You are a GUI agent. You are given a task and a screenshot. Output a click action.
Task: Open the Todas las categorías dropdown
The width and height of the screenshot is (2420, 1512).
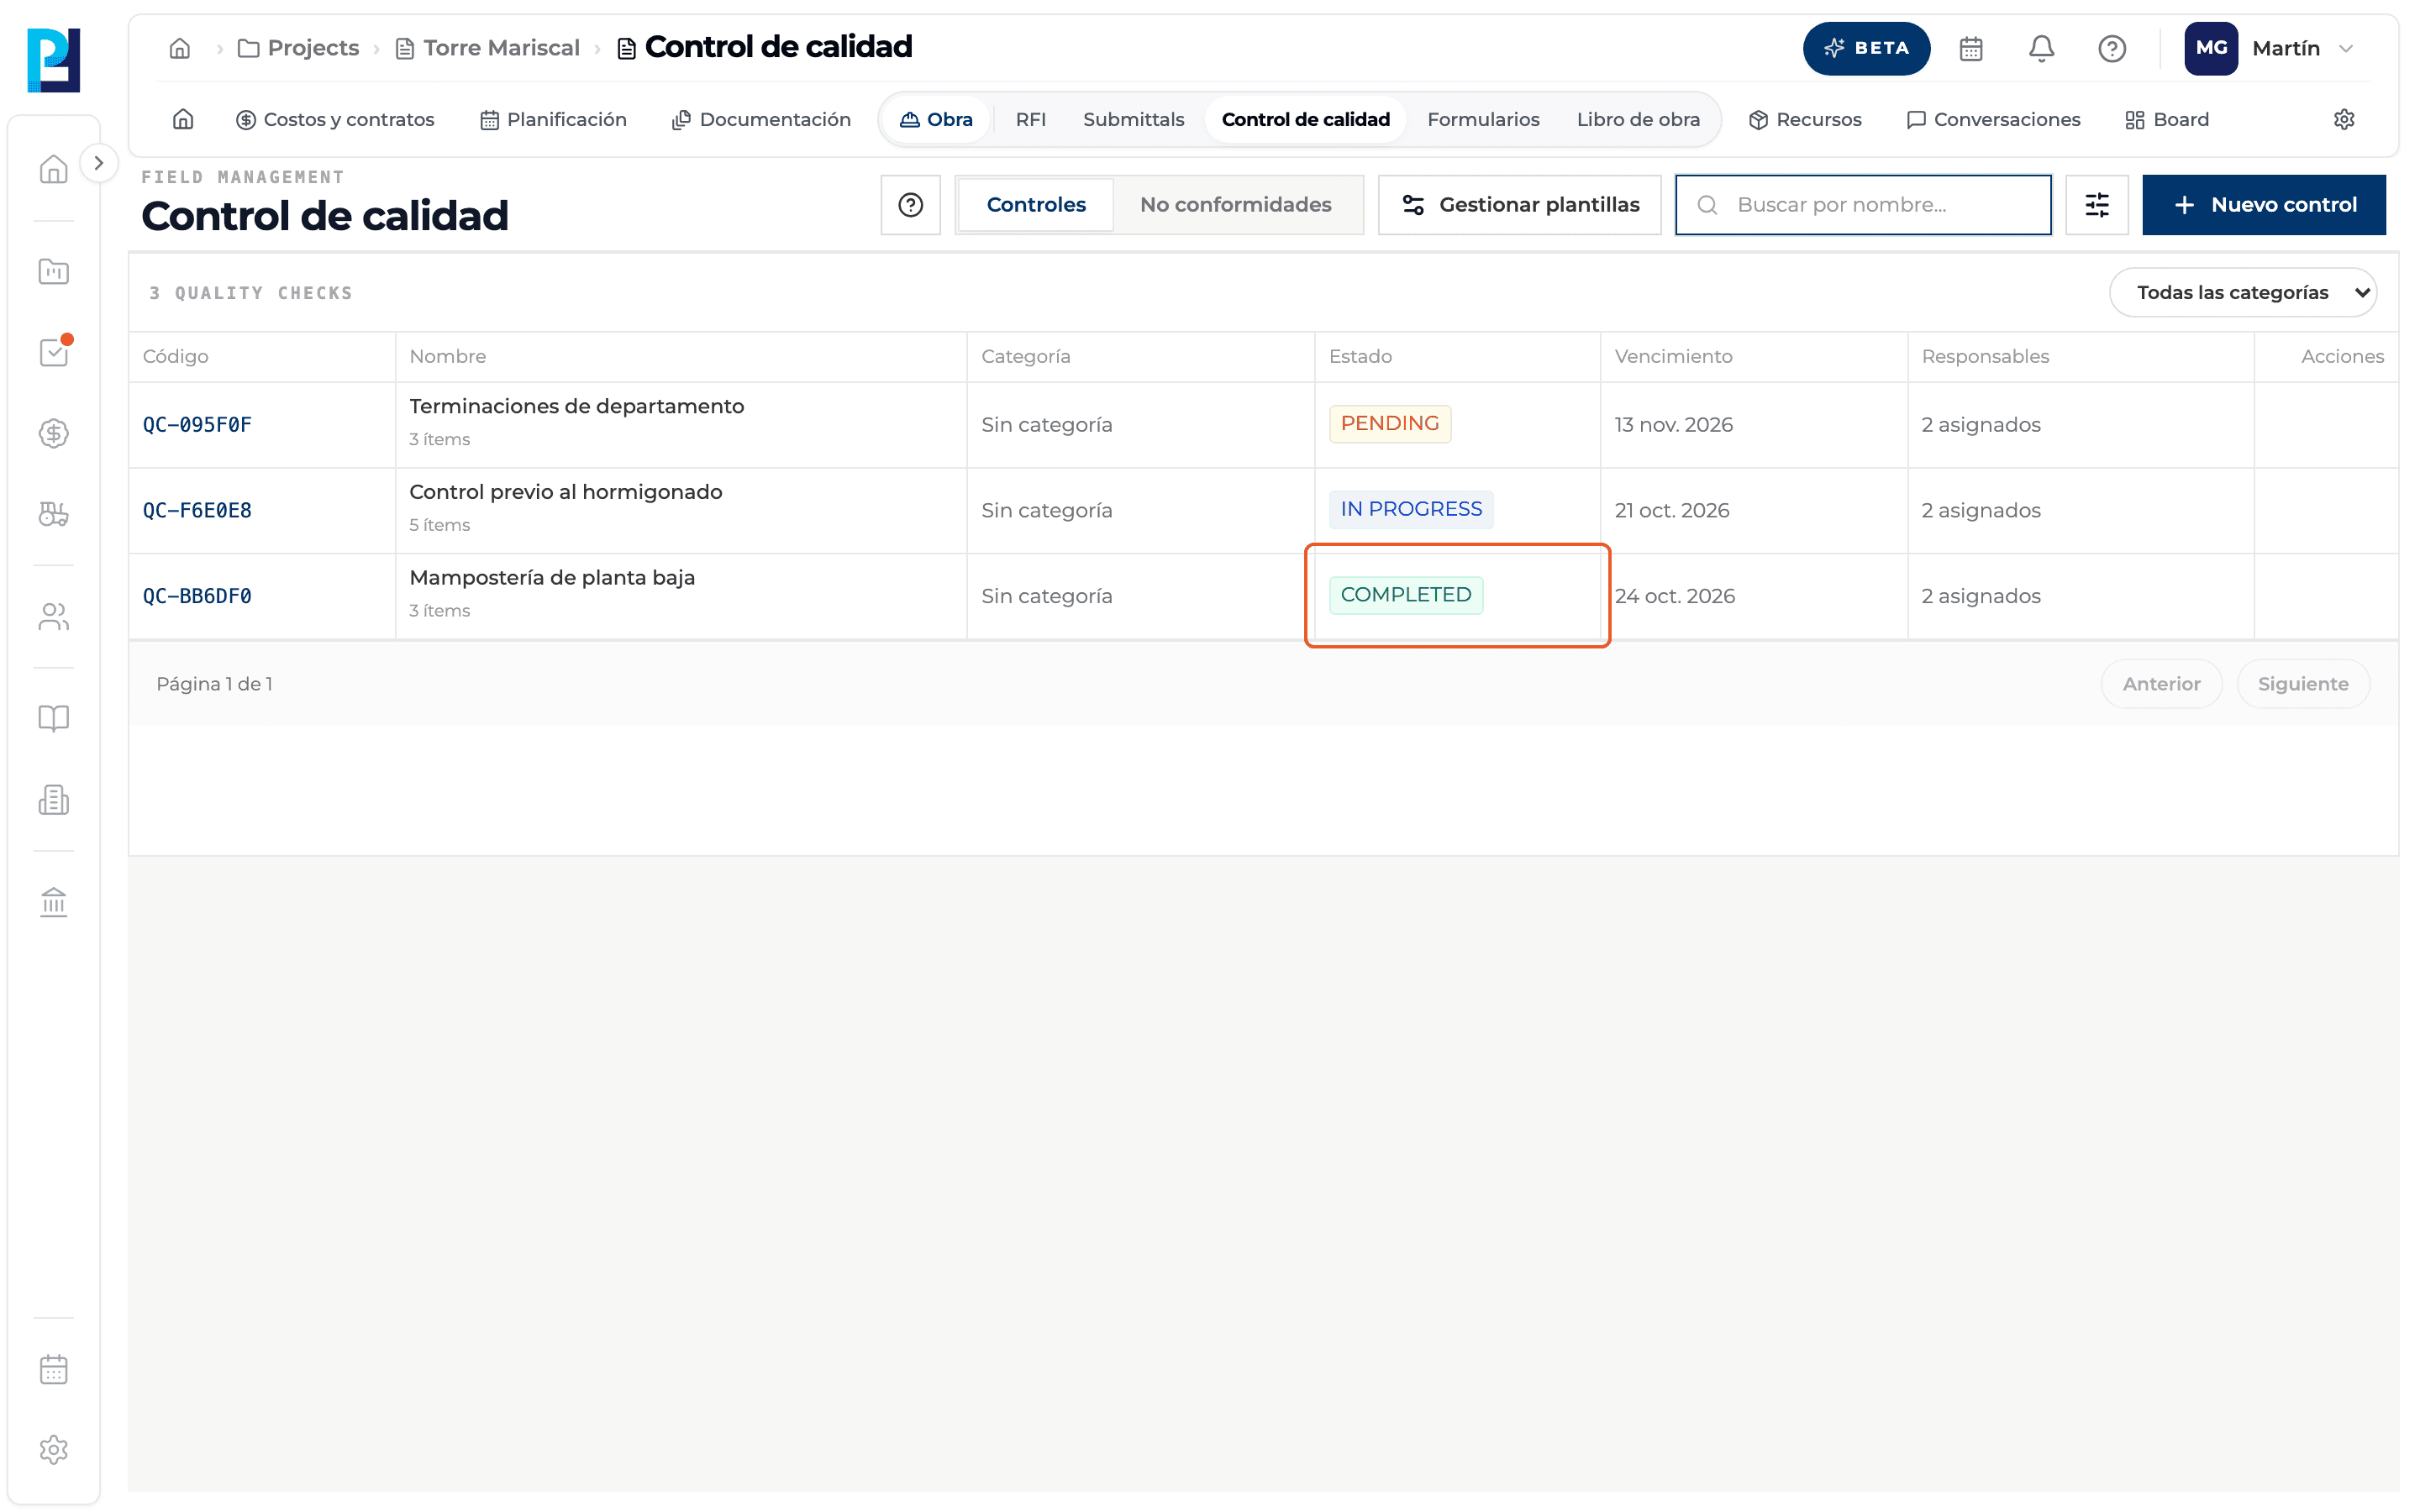point(2242,292)
